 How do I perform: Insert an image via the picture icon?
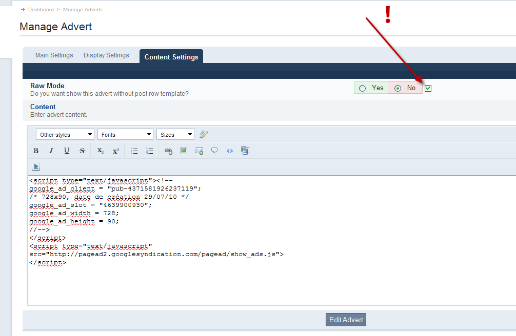[184, 151]
